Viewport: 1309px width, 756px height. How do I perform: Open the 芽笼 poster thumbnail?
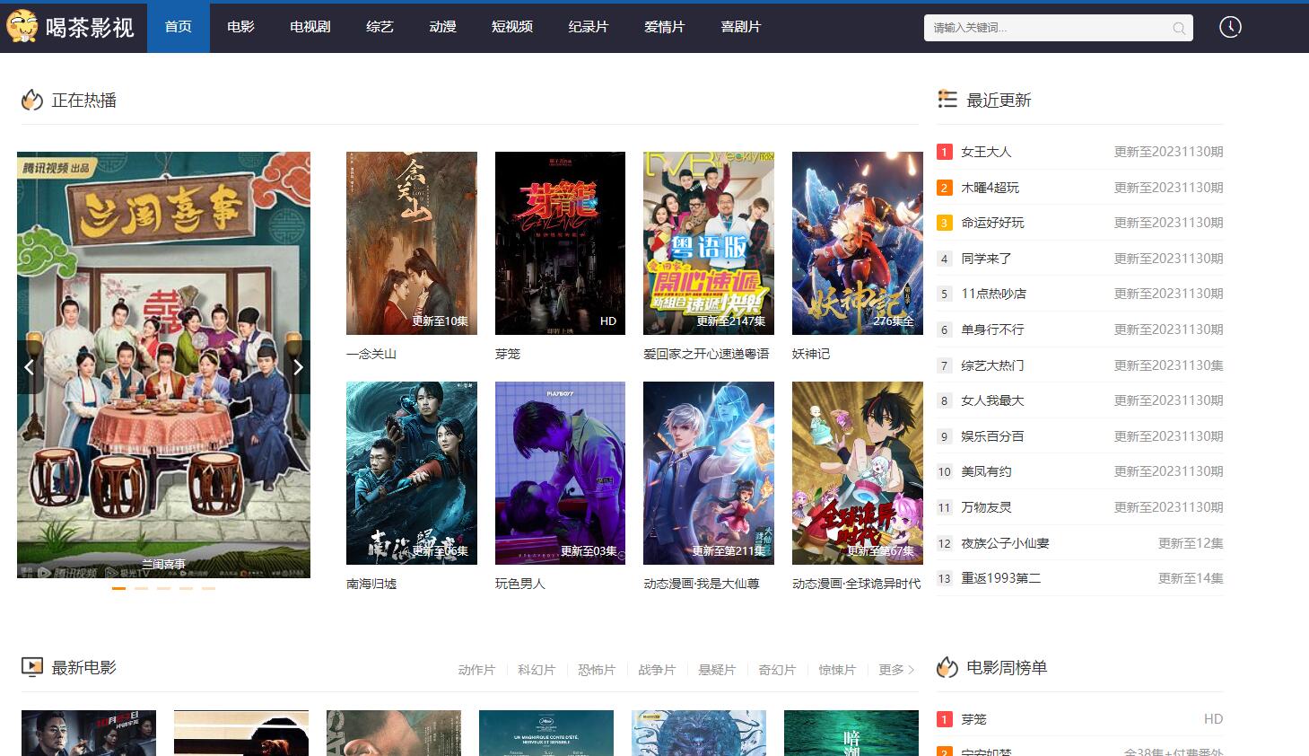[560, 243]
